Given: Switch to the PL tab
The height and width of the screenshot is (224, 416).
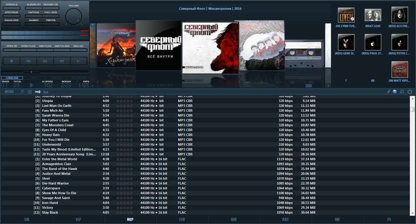Looking at the screenshot, I should 389,219.
